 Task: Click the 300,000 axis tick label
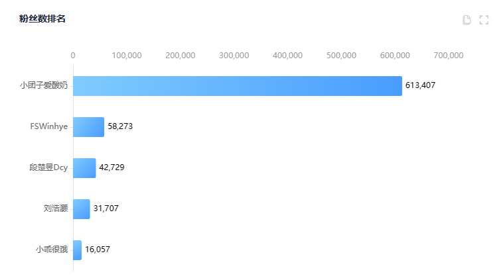click(x=234, y=56)
